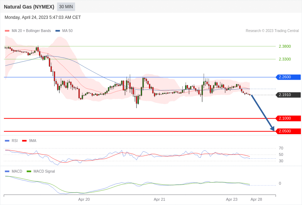Click the red 2.1000 support price tag

pos(288,119)
